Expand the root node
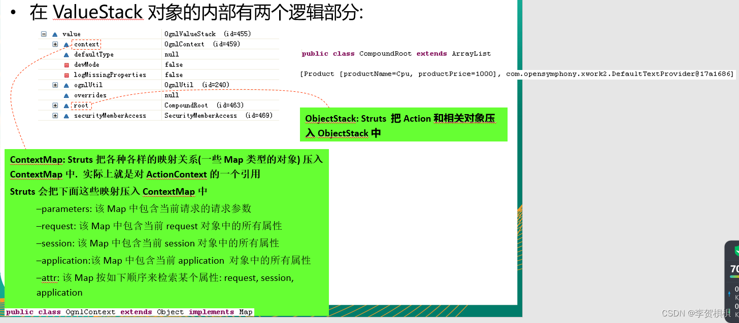Viewport: 739px width, 323px height. 55,105
